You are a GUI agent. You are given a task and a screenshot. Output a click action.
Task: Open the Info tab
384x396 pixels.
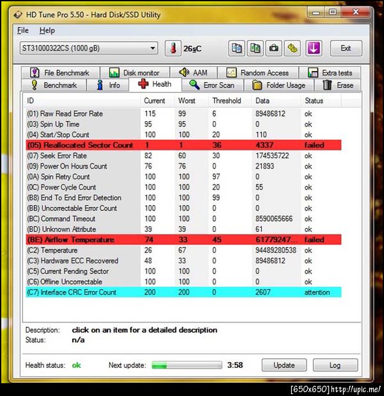(x=108, y=85)
